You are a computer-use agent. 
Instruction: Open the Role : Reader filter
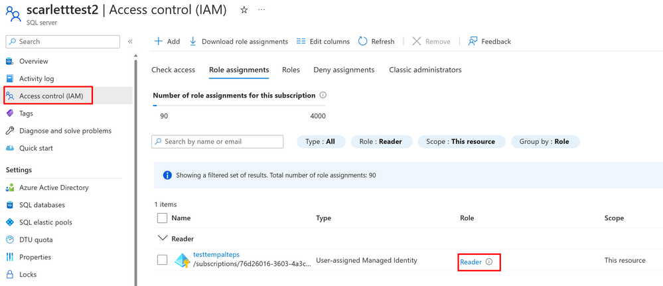coord(382,142)
